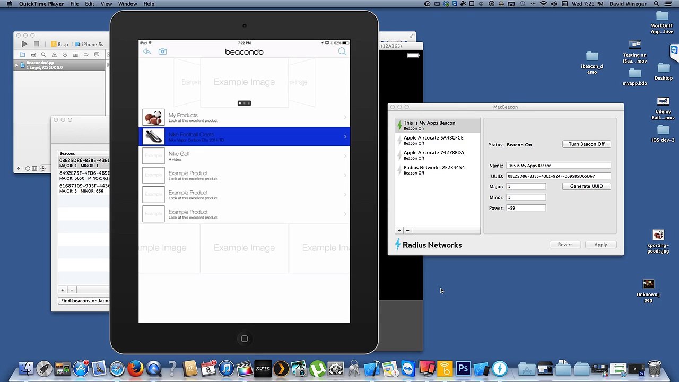The height and width of the screenshot is (382, 679).
Task: Open the Breakpoint navigator icon in Xcode
Action: click(86, 55)
